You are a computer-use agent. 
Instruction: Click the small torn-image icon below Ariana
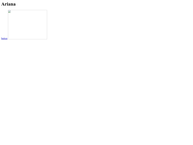click(x=10, y=12)
